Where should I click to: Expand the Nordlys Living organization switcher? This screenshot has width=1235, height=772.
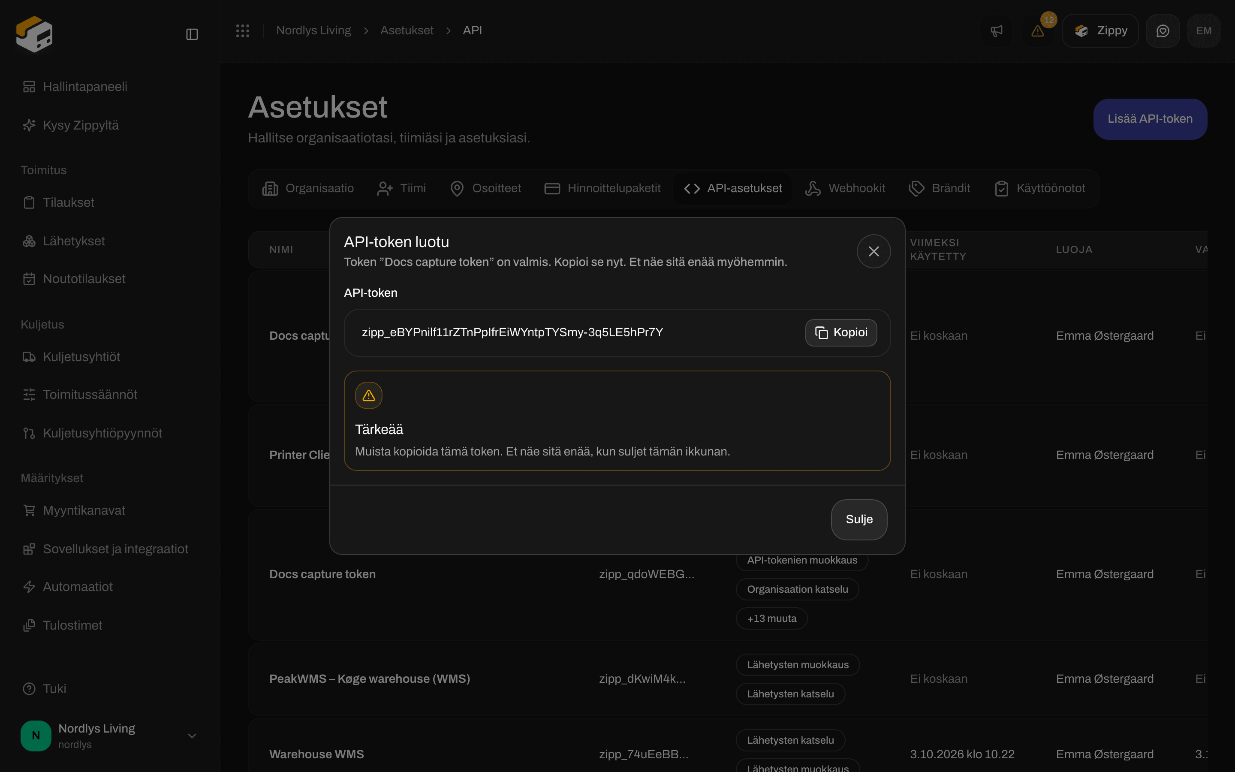109,736
